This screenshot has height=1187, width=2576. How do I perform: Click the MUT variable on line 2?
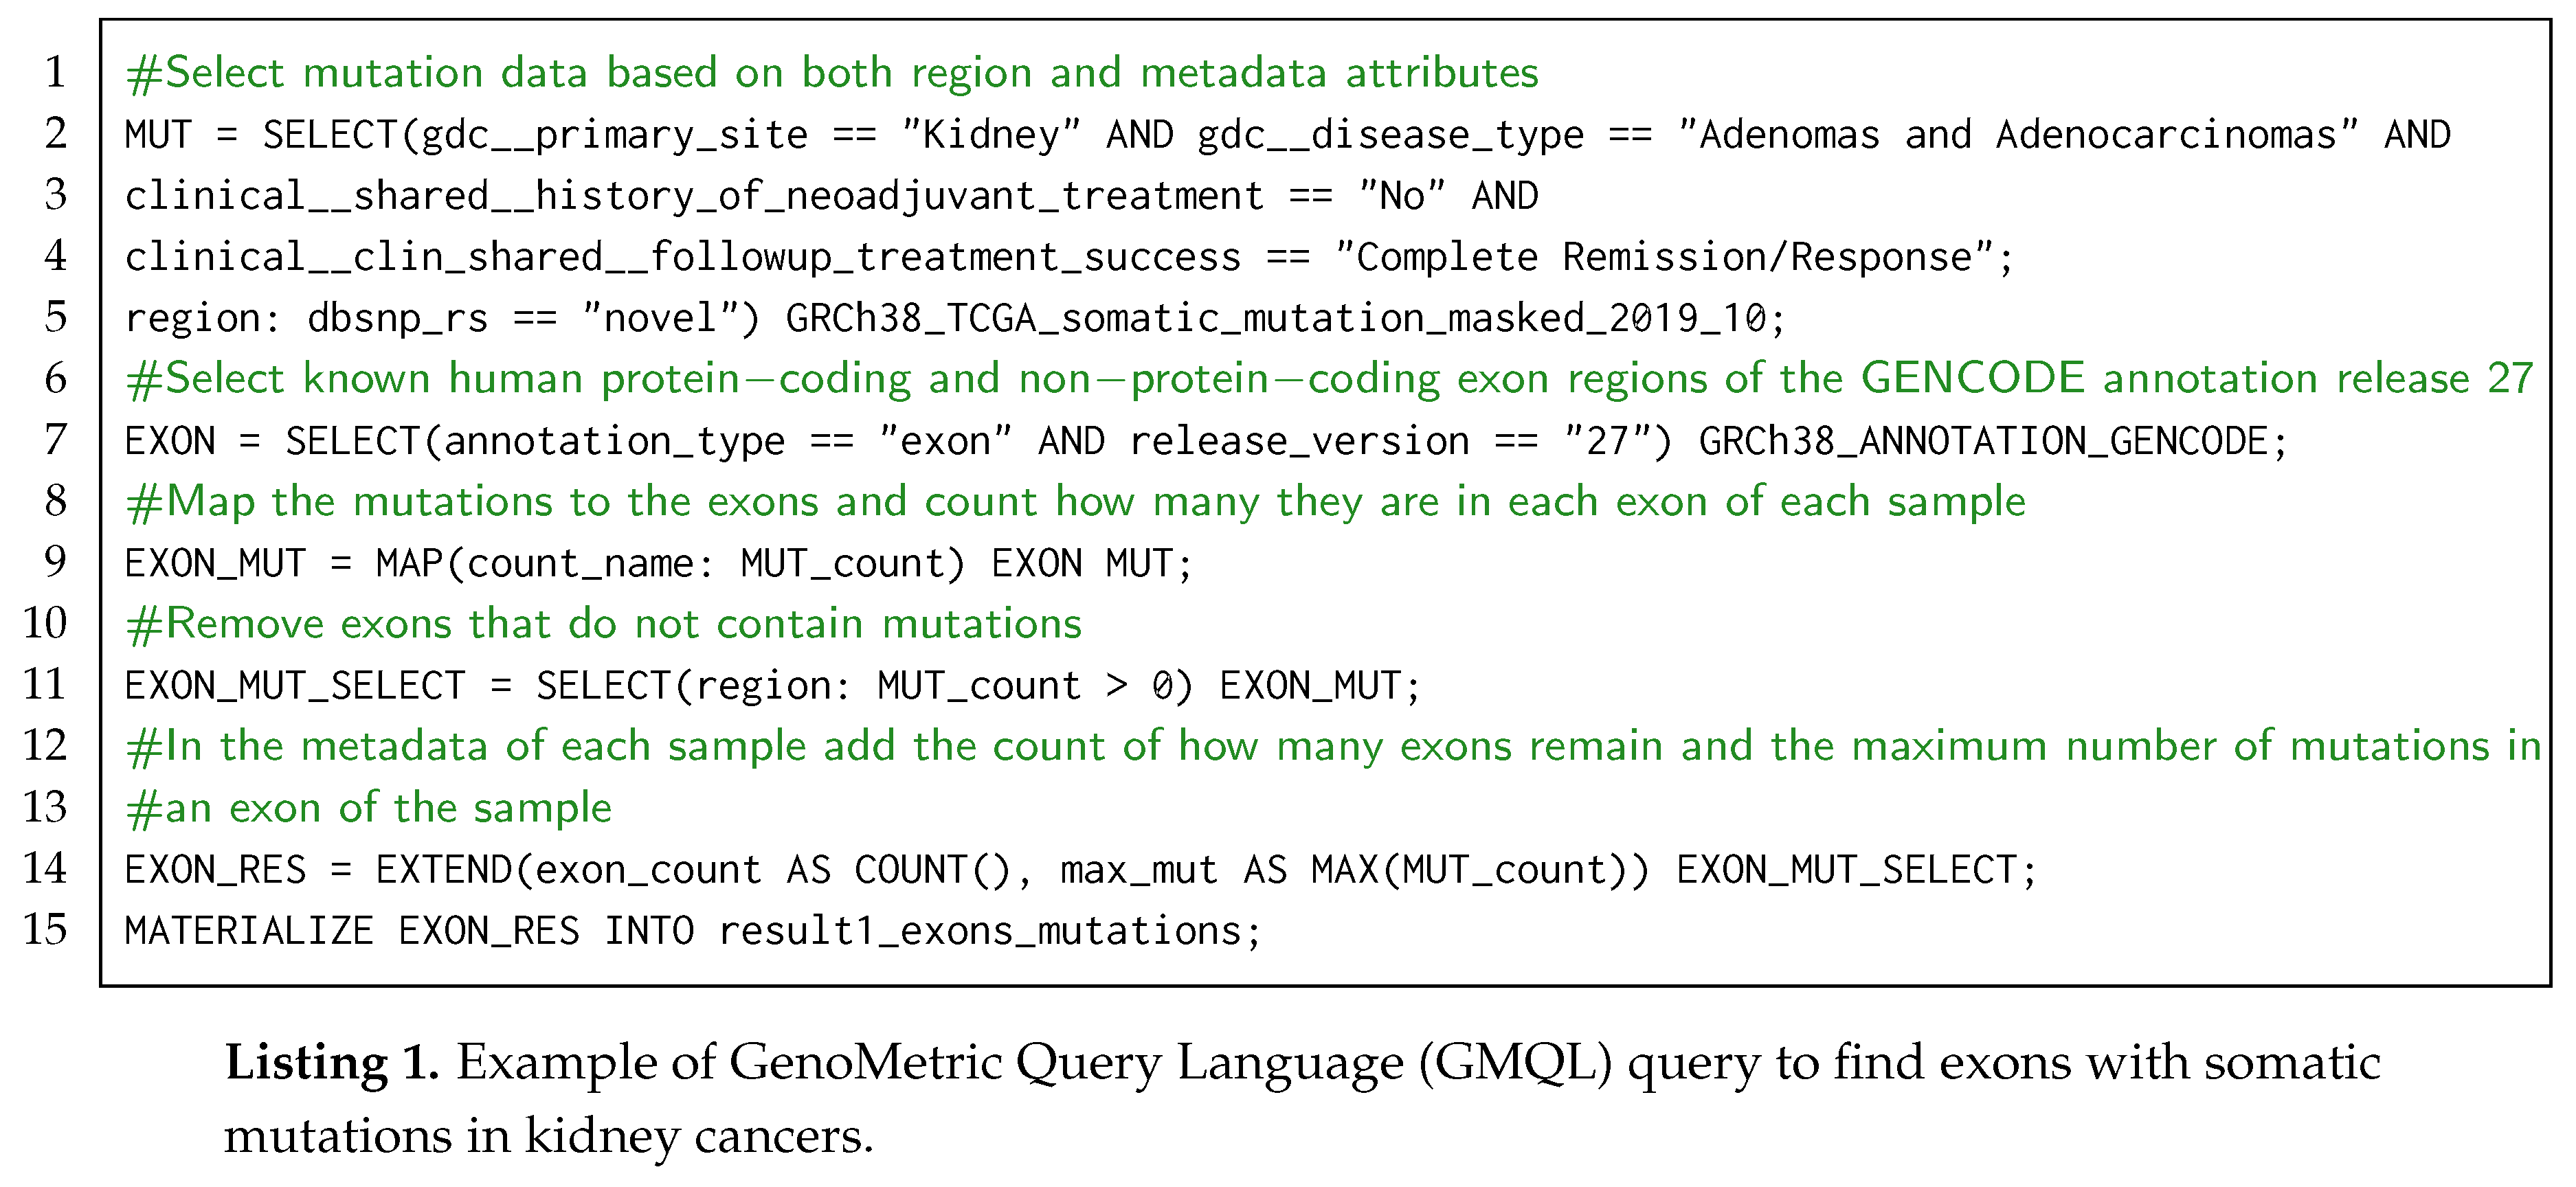pos(158,135)
